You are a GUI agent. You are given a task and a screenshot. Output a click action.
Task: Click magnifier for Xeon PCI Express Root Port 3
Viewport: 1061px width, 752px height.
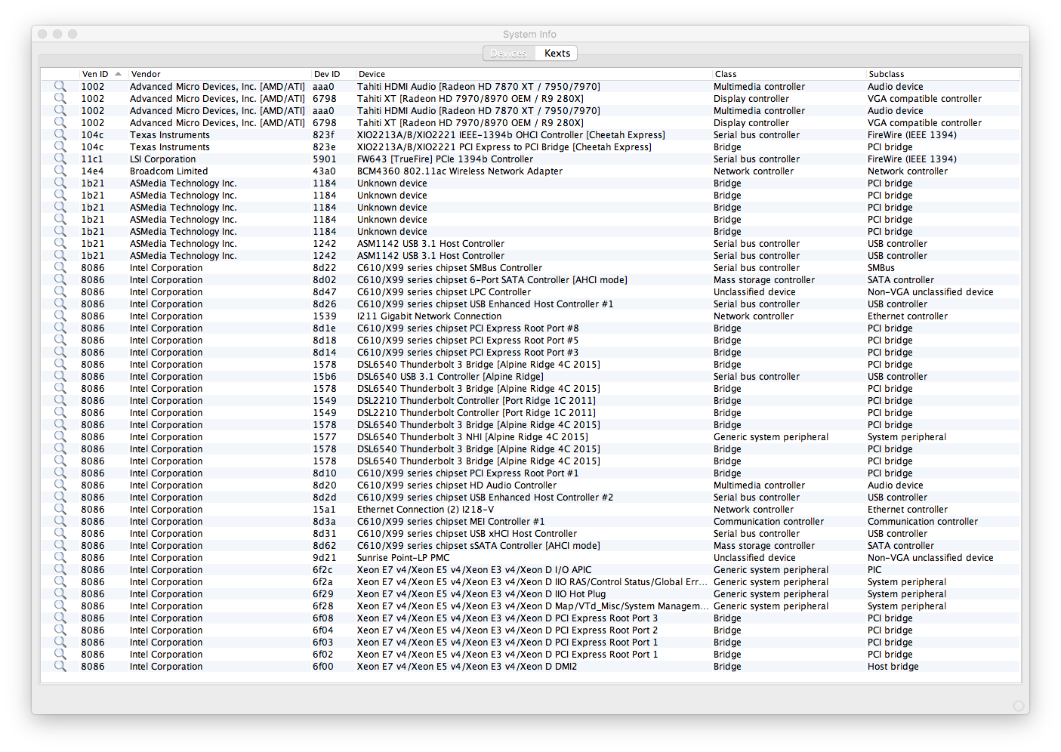pyautogui.click(x=60, y=618)
